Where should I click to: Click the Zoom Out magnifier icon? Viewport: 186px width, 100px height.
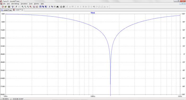28,7
